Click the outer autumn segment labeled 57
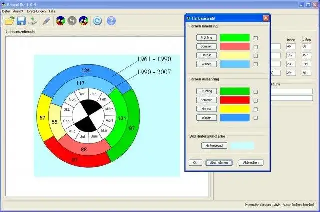 42,118
